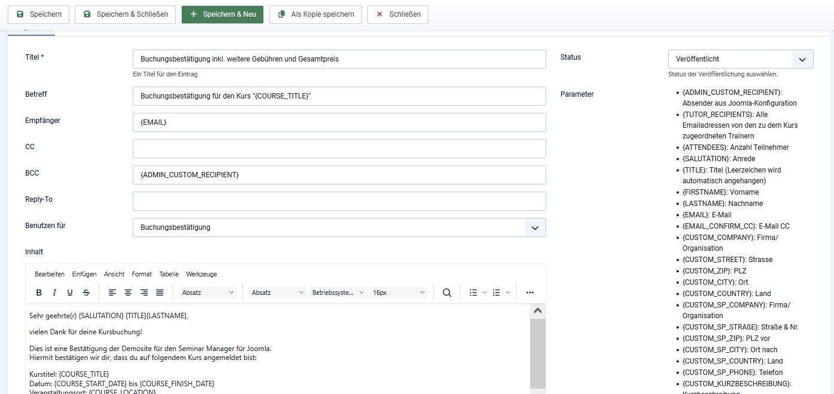Justify the paragraph text
Viewport: 834px width, 394px height.
pyautogui.click(x=159, y=292)
